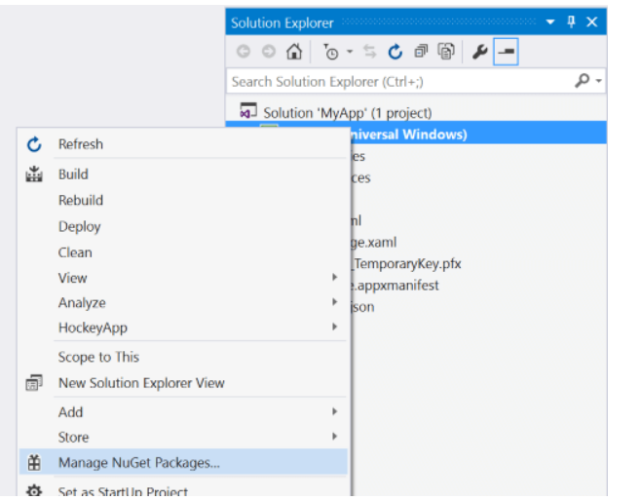Toggle the Show All Files icon
640x501 pixels.
446,52
